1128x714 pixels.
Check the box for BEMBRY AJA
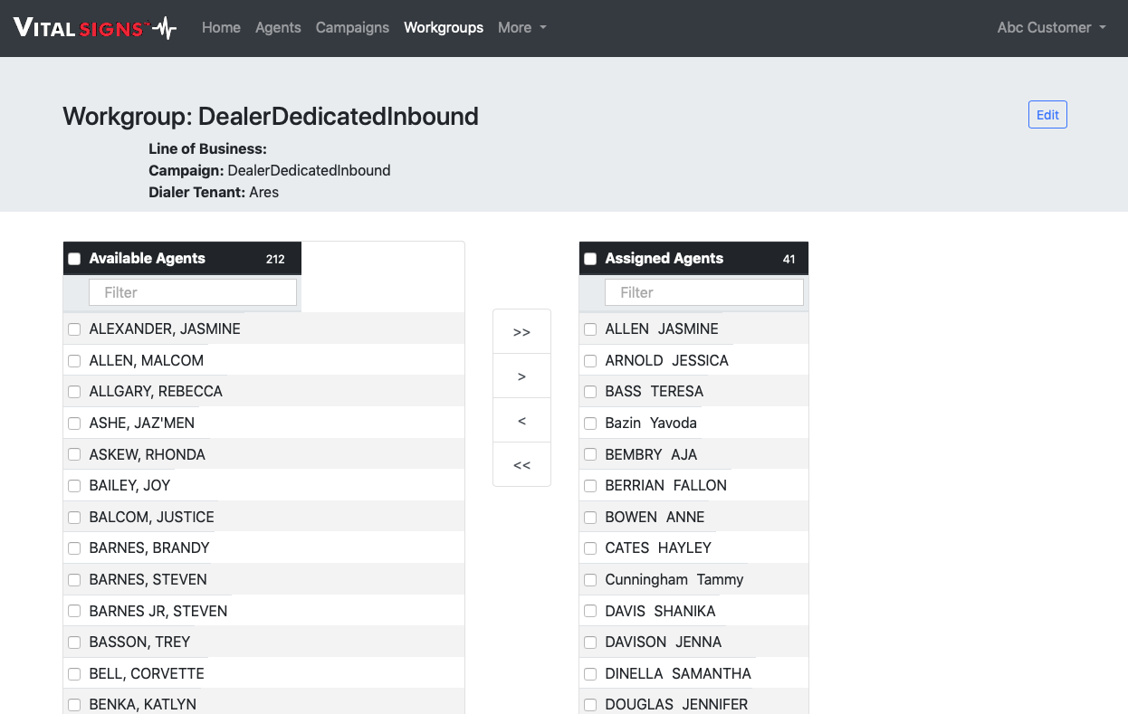590,454
